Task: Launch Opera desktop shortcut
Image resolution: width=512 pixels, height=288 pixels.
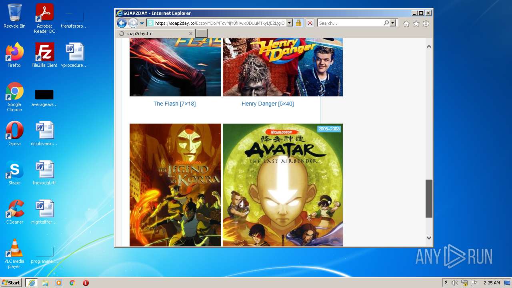Action: click(x=14, y=134)
